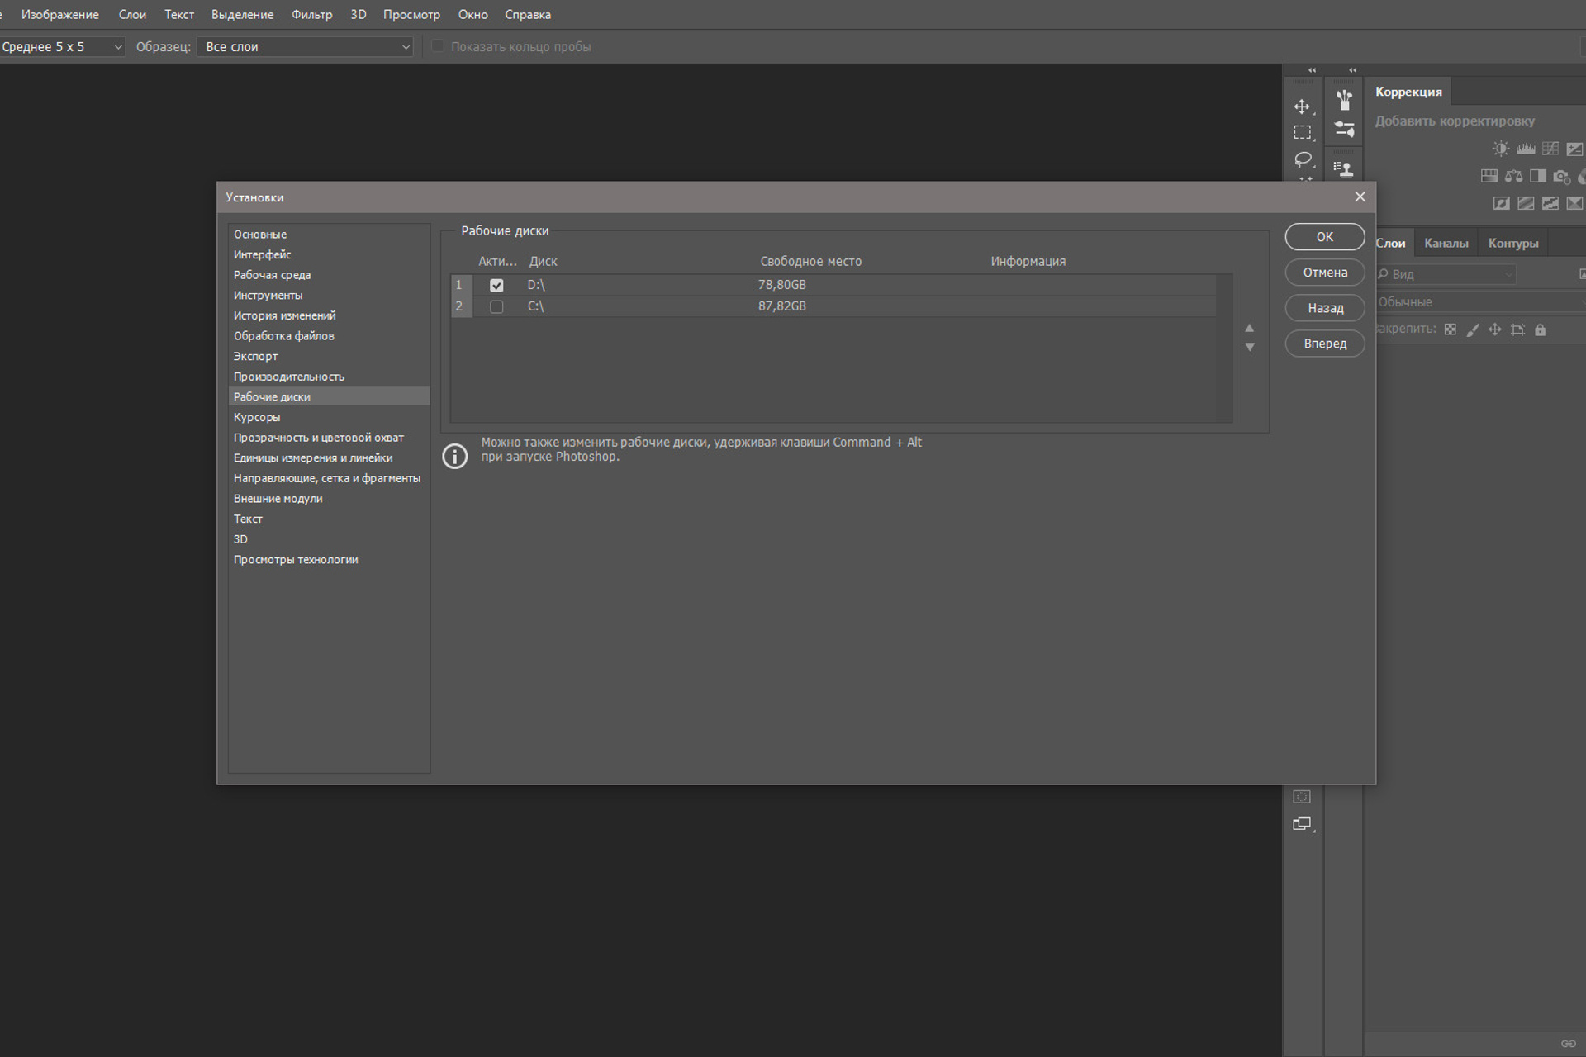This screenshot has height=1057, width=1586.
Task: Switch to the Каналы tab
Action: [x=1446, y=243]
